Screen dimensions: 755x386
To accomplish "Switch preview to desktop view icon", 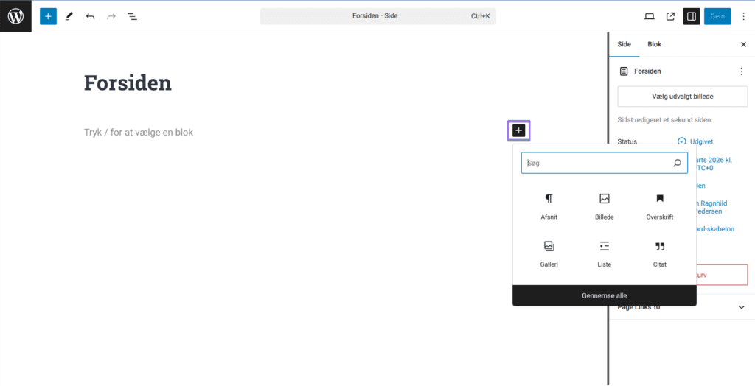I will coord(650,16).
